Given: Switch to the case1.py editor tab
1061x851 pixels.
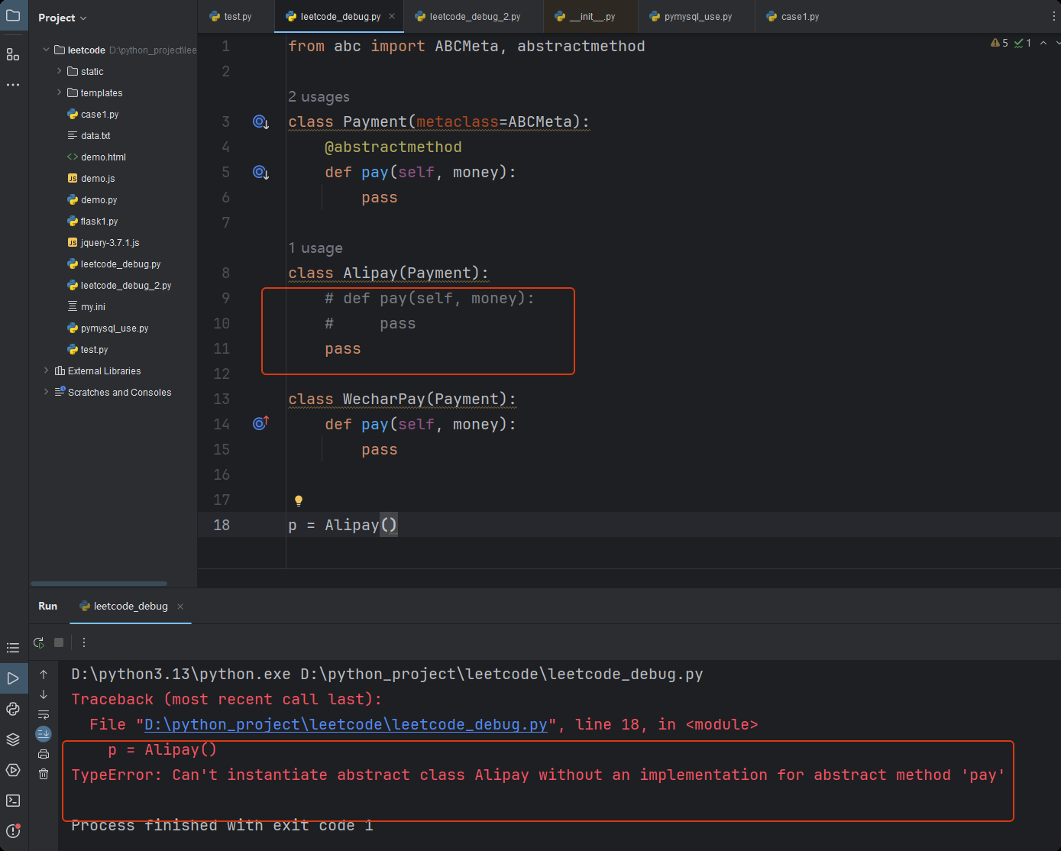Looking at the screenshot, I should coord(793,16).
